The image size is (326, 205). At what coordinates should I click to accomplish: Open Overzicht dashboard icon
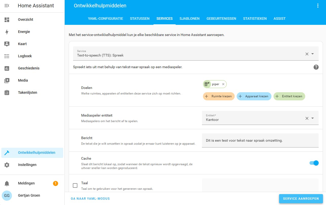click(x=7, y=20)
